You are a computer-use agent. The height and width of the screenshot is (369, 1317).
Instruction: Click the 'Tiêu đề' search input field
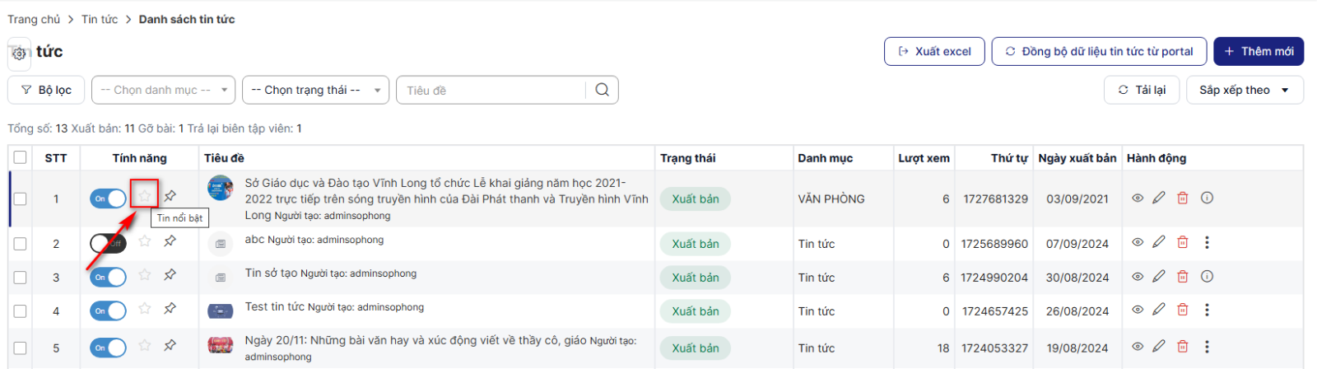pos(492,91)
